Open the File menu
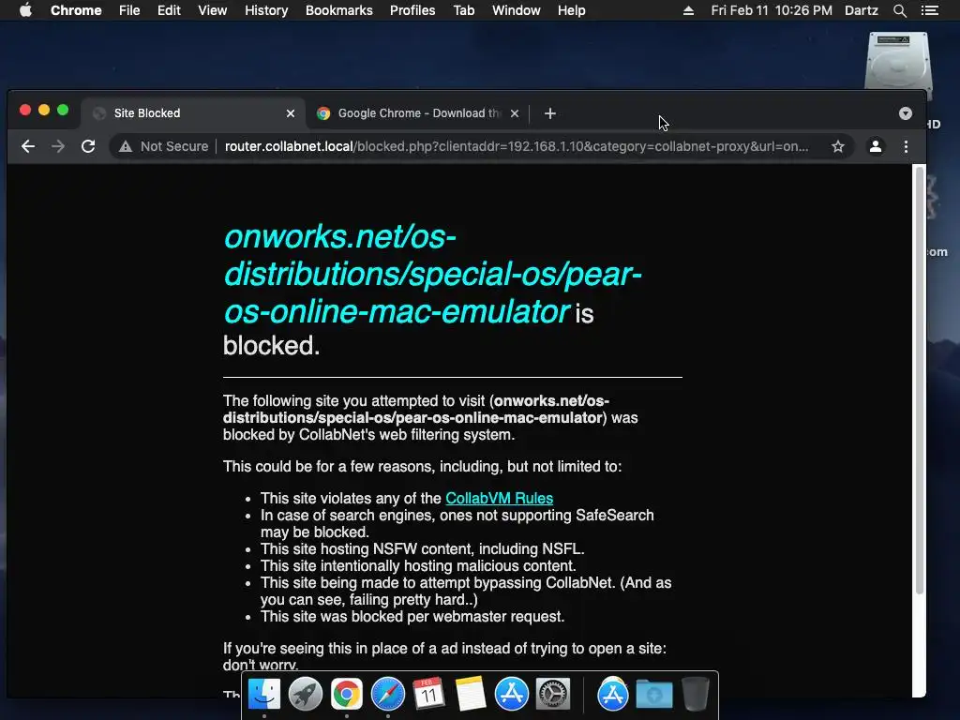This screenshot has width=960, height=720. click(x=129, y=10)
